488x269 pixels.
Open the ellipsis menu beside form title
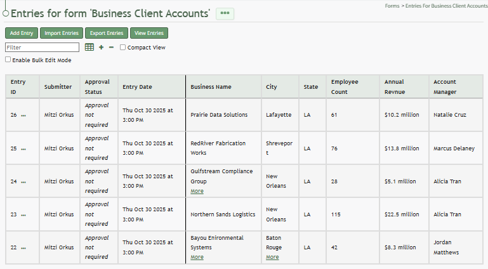[x=225, y=13]
